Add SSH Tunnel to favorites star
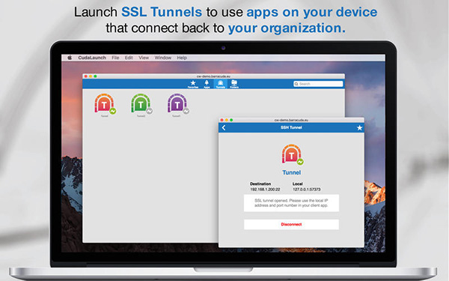Image resolution: width=449 pixels, height=281 pixels. [359, 128]
